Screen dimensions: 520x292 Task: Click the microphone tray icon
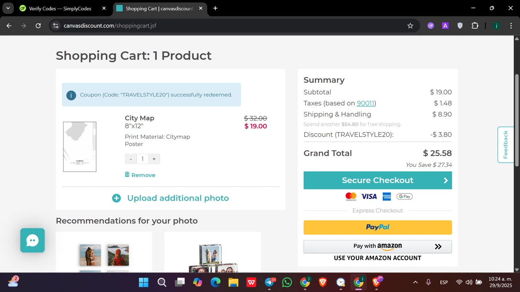[x=428, y=282]
